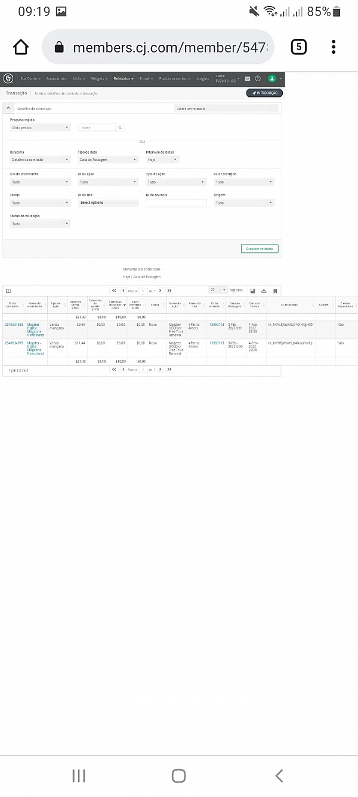Open the Status filter dropdown
Image resolution: width=358 pixels, height=797 pixels.
point(41,203)
